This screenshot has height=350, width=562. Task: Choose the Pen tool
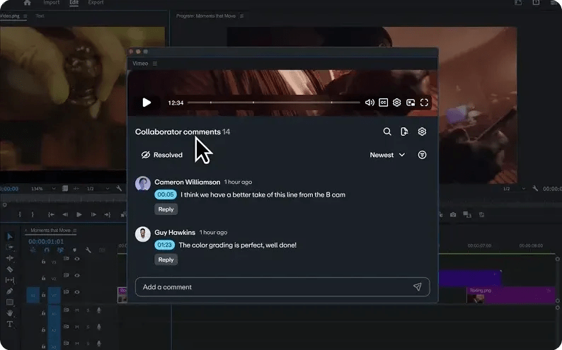coord(10,291)
